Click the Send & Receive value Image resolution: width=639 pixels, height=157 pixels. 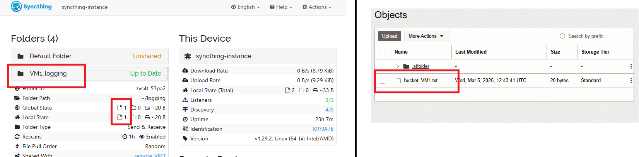click(147, 127)
